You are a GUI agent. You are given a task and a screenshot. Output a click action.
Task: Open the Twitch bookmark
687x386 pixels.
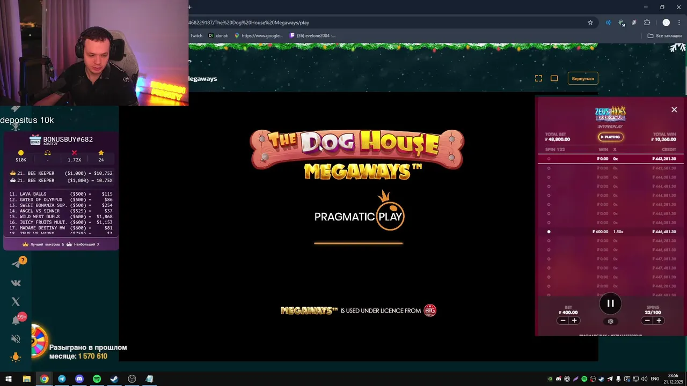pos(196,36)
